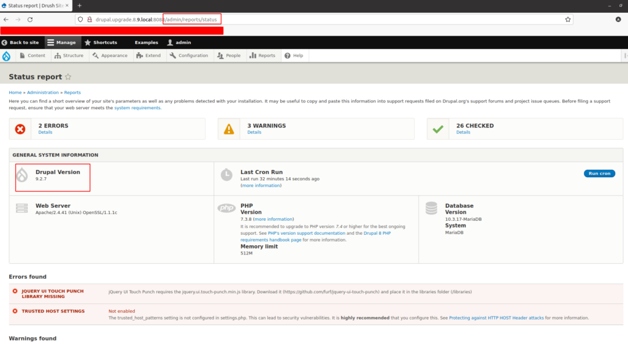The height and width of the screenshot is (344, 628).
Task: Click the insecure connection lock icon
Action: pos(90,19)
